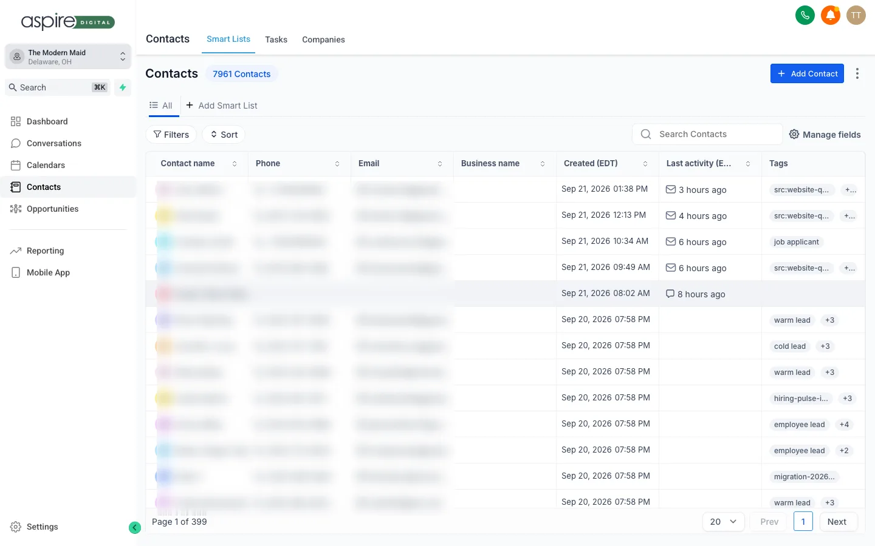Click the Opportunities pipeline icon
This screenshot has height=546, width=875.
(16, 209)
